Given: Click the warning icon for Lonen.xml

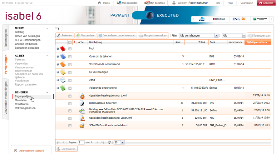Looking at the screenshot, I should point(82,118).
